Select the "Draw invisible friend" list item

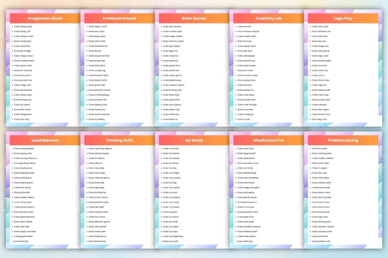pos(24,61)
